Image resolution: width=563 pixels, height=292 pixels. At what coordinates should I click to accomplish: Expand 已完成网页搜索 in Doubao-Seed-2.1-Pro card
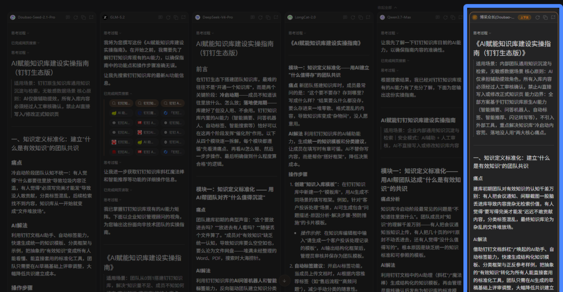pos(25,43)
